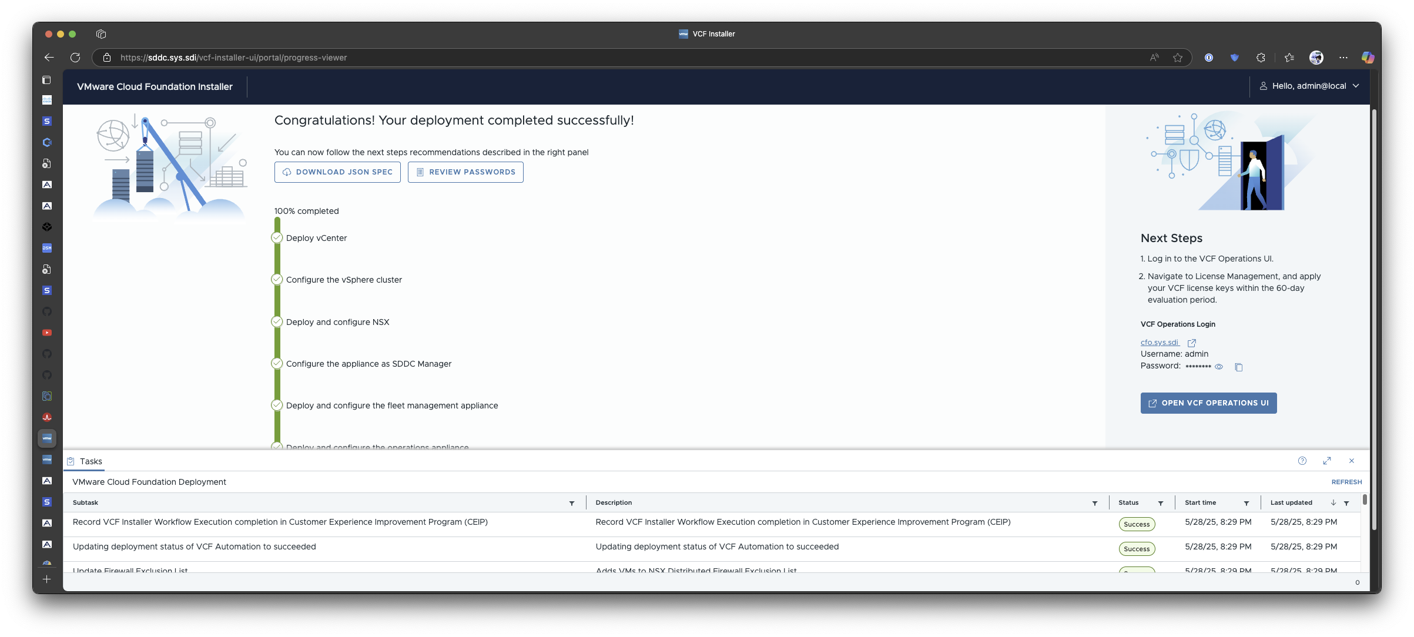Open the tab actions icon in title bar

tap(101, 34)
